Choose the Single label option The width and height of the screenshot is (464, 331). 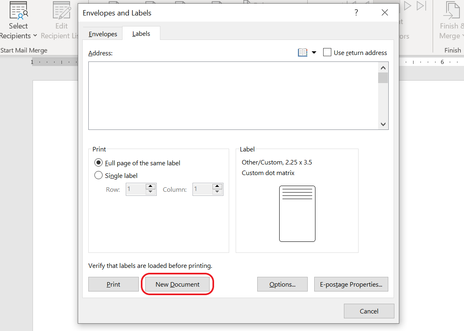(98, 175)
